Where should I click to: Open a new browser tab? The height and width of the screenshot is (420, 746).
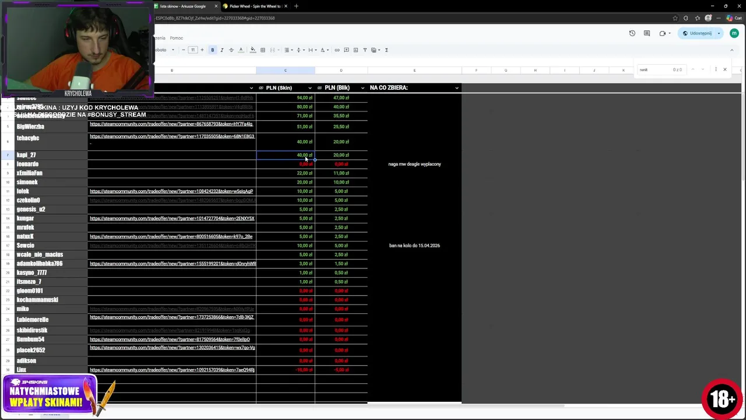[296, 6]
